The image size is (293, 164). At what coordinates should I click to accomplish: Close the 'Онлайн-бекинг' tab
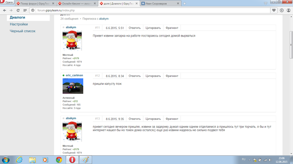(x=95, y=3)
